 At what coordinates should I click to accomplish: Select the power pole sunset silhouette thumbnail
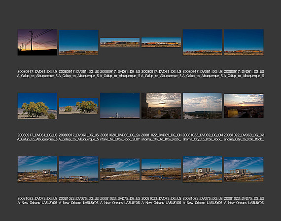pyautogui.click(x=37, y=42)
